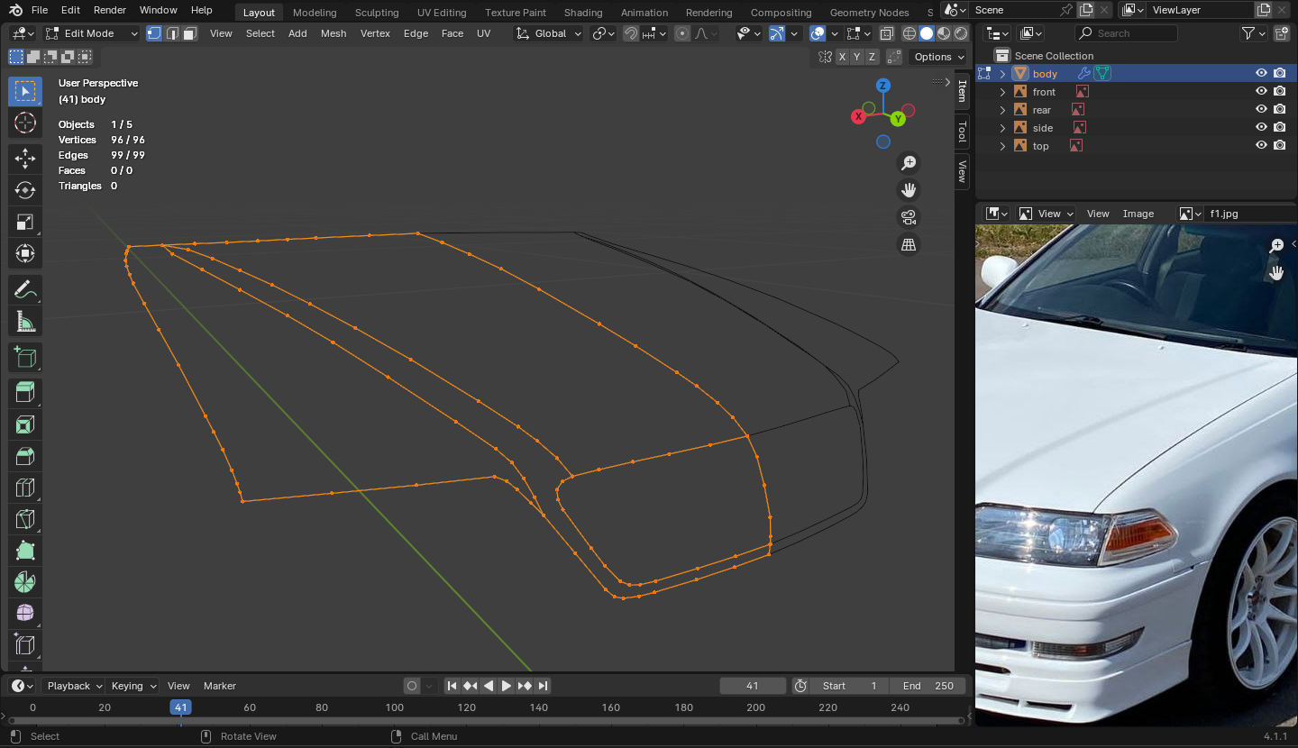Expand the body object tree

[x=1002, y=74]
